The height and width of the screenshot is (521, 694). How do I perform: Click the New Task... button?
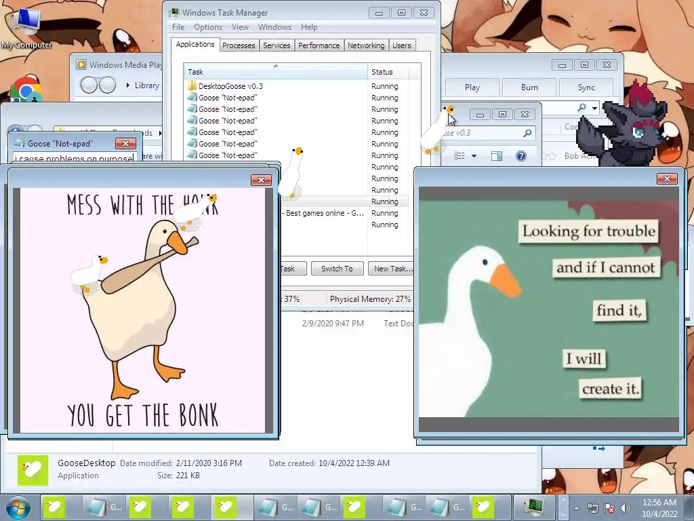point(392,269)
